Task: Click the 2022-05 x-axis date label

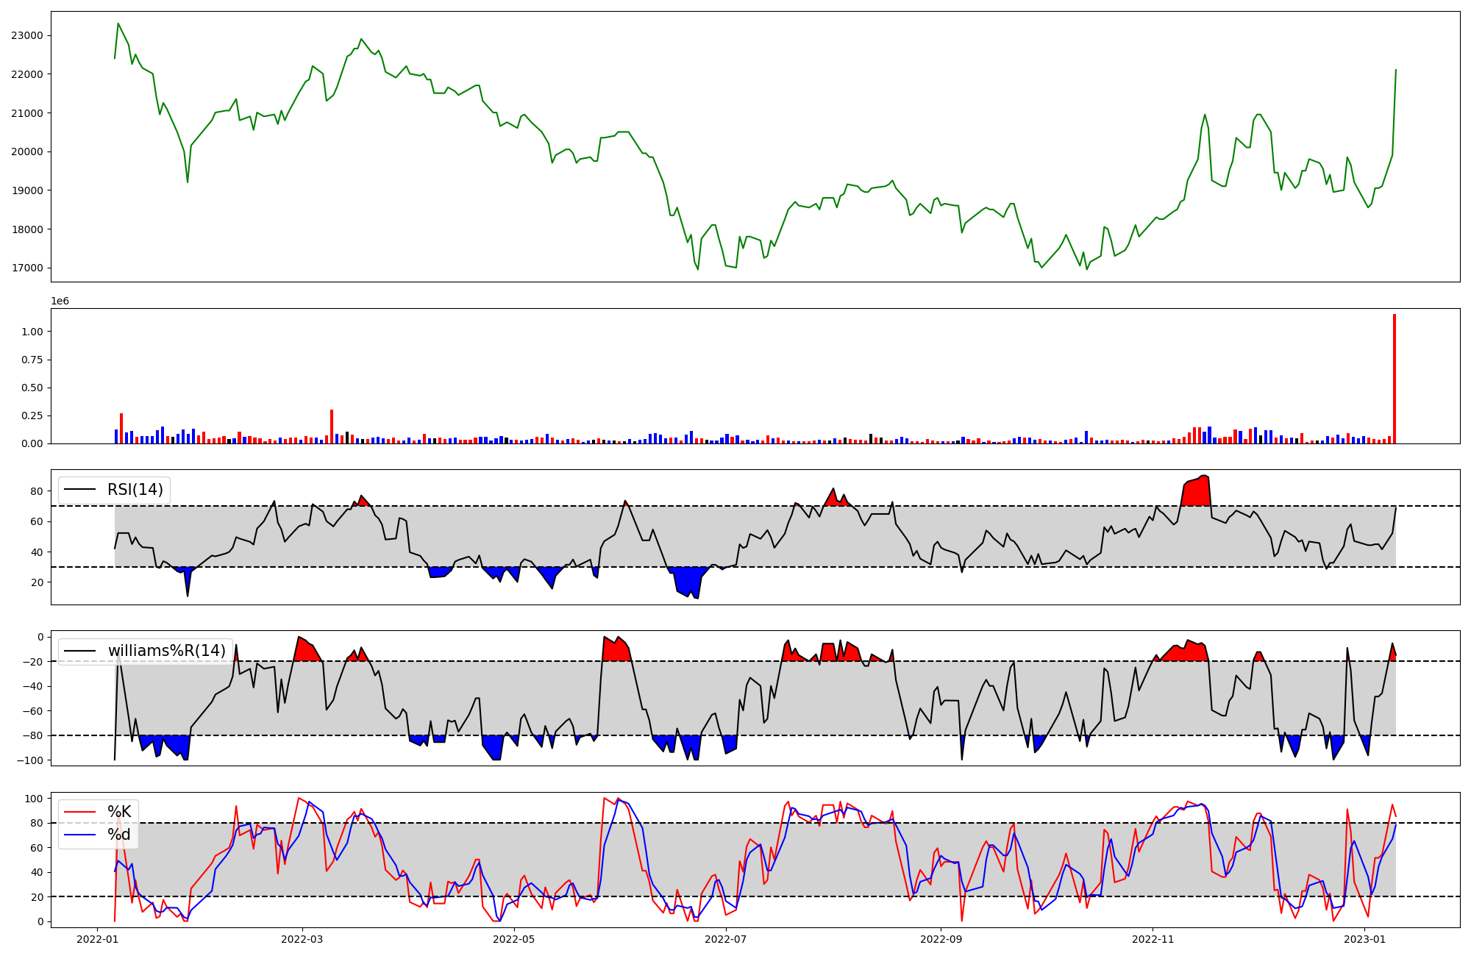Action: click(x=513, y=939)
